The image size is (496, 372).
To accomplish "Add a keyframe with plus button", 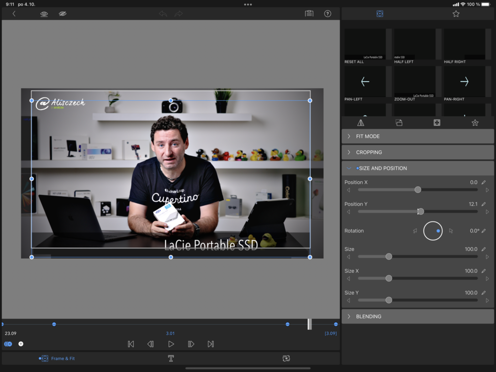I will click(21, 344).
